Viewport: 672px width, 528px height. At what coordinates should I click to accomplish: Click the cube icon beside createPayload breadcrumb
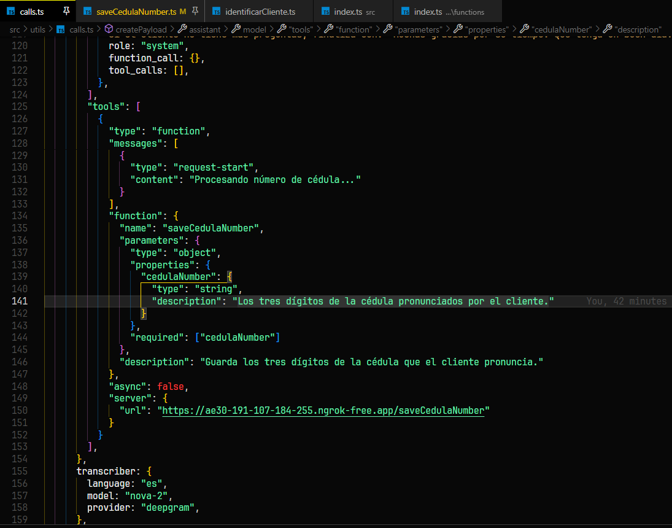point(109,29)
